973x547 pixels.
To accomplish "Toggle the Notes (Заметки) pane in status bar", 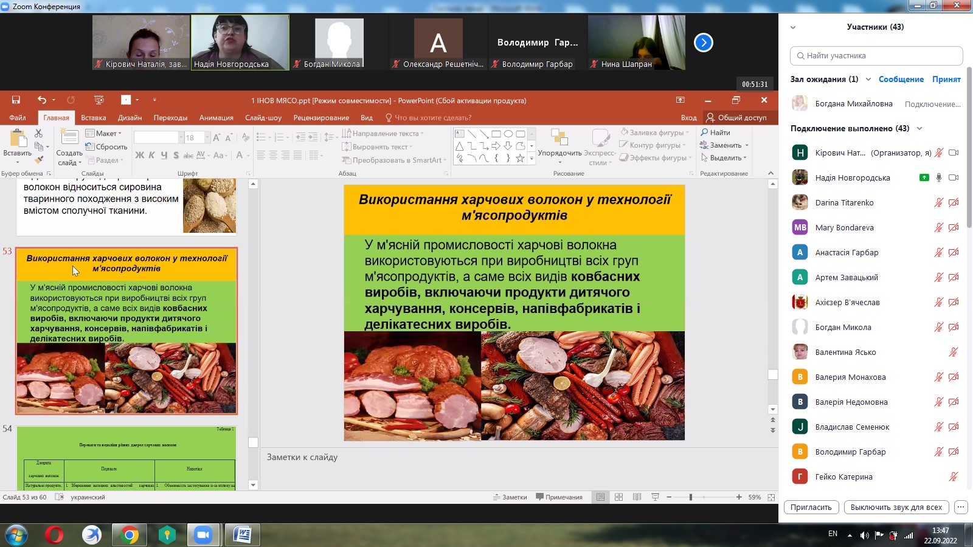I will [510, 497].
